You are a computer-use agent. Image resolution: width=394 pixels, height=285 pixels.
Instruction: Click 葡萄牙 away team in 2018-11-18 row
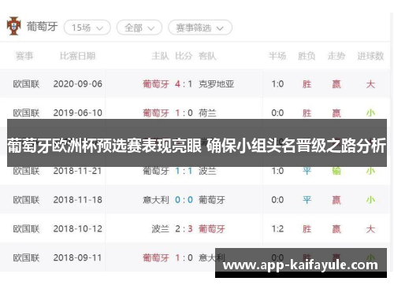(212, 200)
